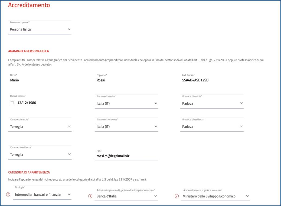Click info icon beside Autorità di vigilanza
Viewport: 281px width, 206px height.
(90, 196)
